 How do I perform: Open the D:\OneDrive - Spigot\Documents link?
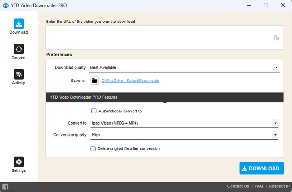point(130,81)
